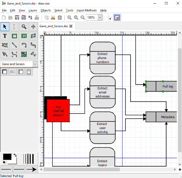Close the Gane_and_Sarson.dia tab
Image resolution: width=182 pixels, height=178 pixels.
[71, 26]
